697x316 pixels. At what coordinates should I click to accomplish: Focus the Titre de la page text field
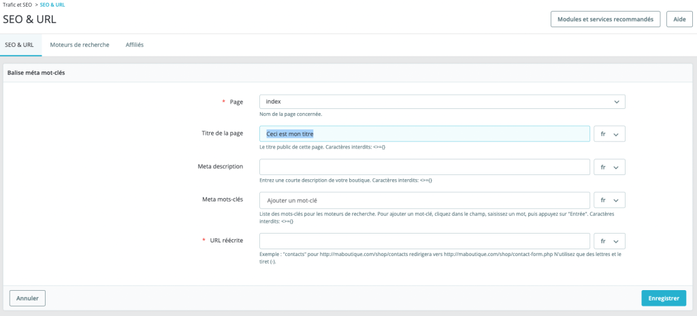pyautogui.click(x=424, y=134)
